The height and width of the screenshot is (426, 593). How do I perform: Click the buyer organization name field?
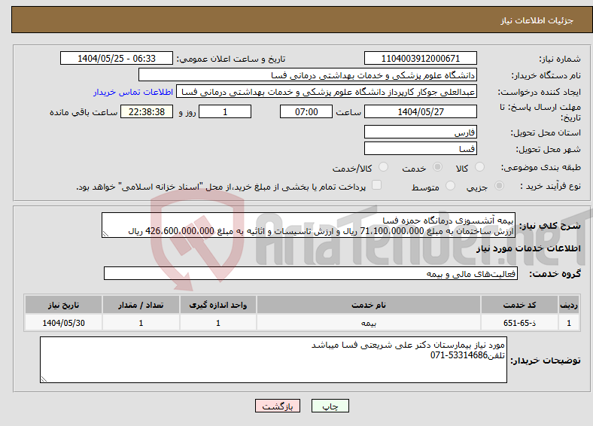coord(308,75)
